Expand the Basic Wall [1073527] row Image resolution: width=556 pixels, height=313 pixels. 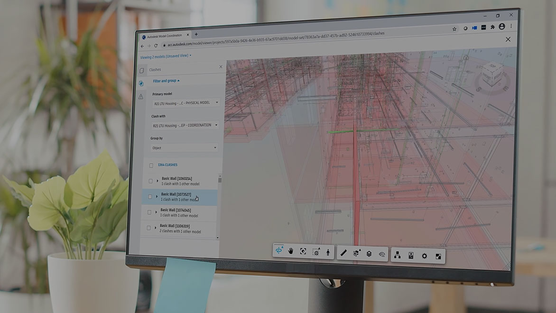157,196
